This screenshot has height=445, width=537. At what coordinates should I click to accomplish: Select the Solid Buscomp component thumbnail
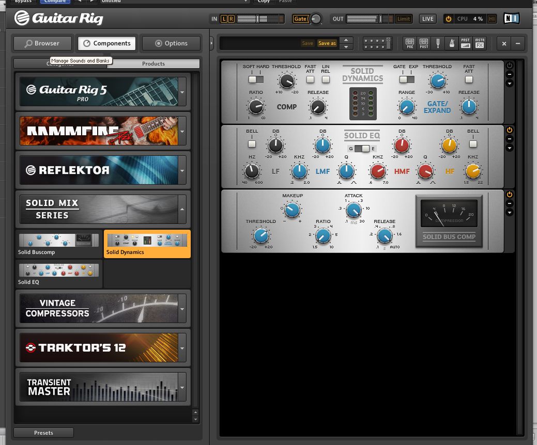[58, 244]
